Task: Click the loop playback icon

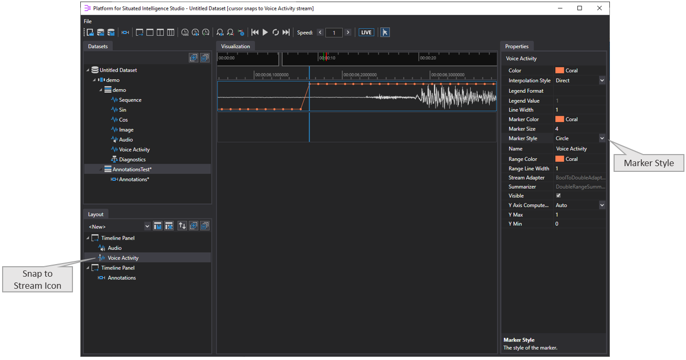Action: tap(276, 32)
